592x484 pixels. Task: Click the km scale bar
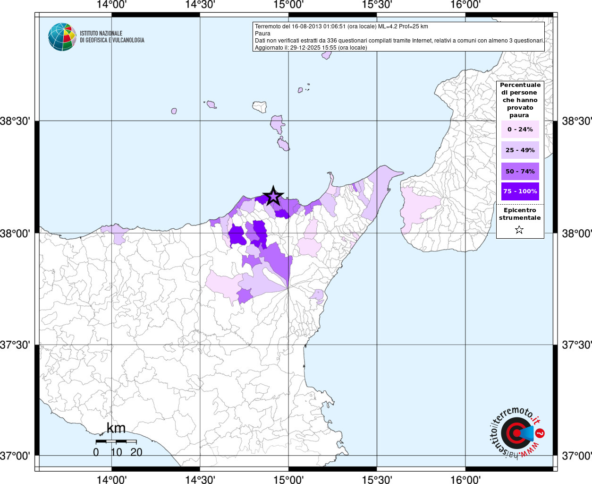[116, 441]
